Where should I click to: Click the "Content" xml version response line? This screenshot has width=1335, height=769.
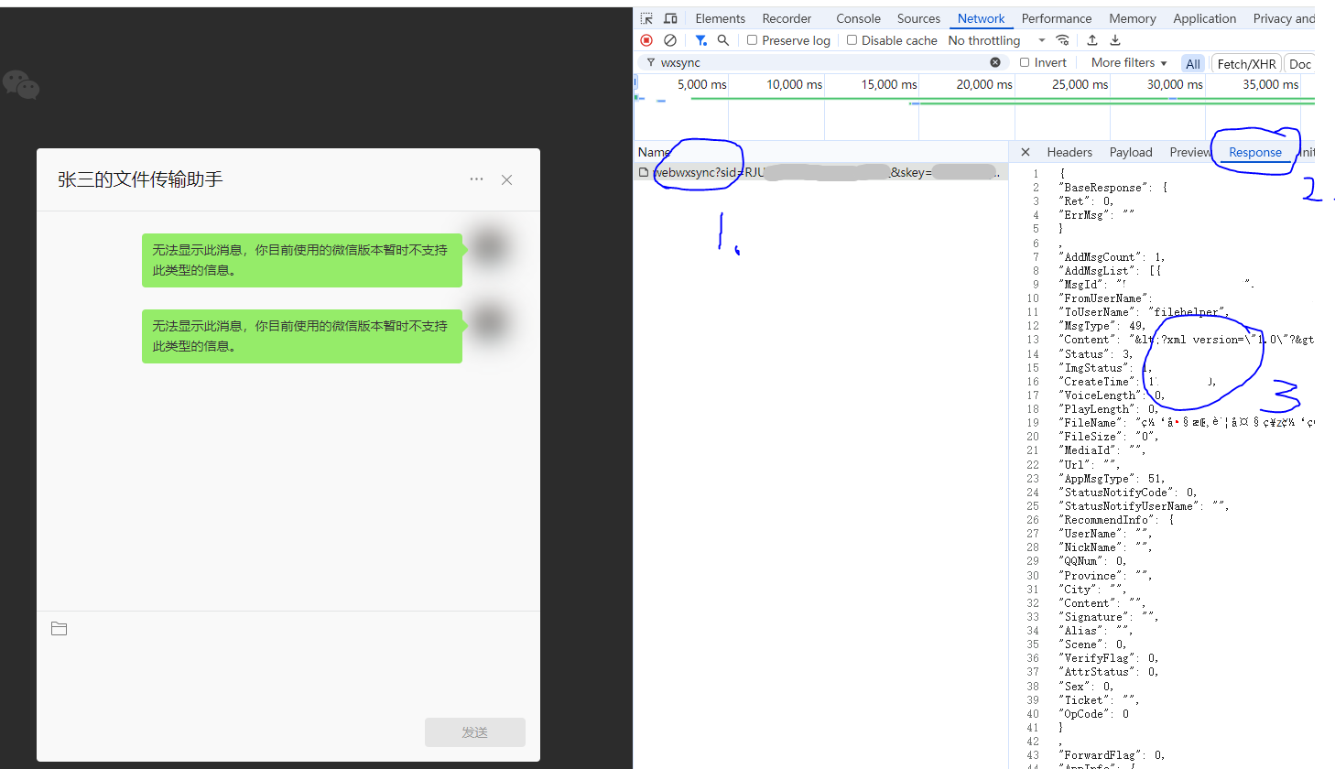click(x=1188, y=340)
